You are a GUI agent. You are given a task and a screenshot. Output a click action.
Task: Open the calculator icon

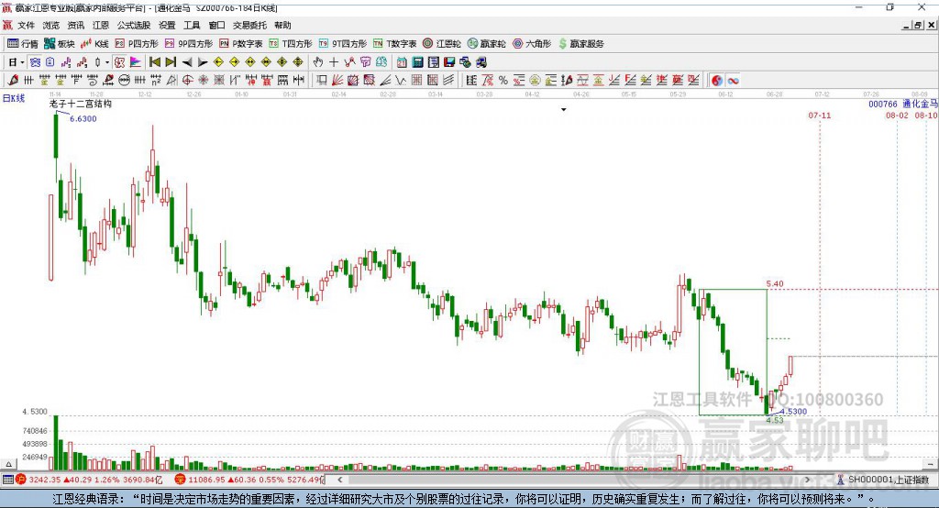coord(417,62)
